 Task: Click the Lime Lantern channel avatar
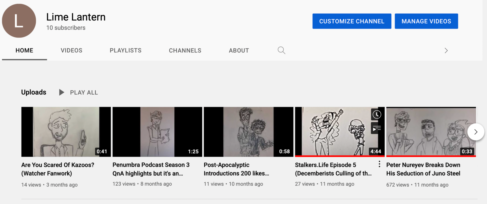[x=19, y=21]
